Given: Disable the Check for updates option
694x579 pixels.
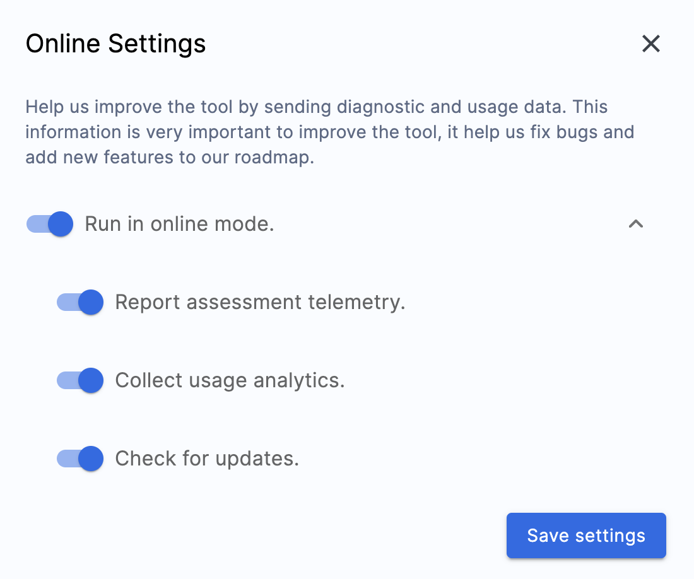Looking at the screenshot, I should [x=79, y=459].
